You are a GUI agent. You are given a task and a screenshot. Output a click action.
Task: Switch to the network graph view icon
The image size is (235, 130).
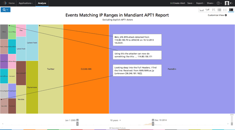coord(213,10)
